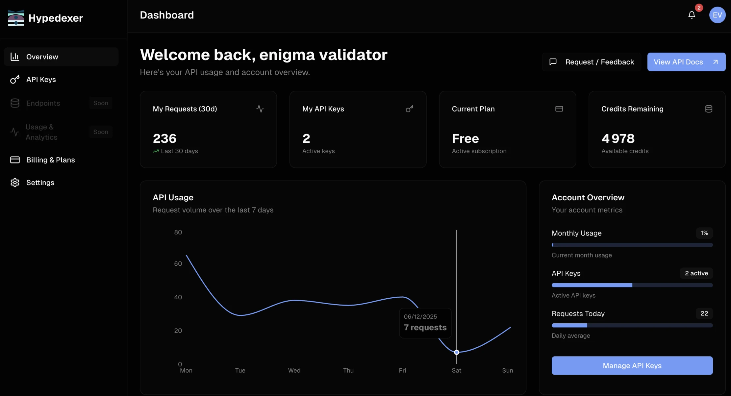
Task: Click the arrow icon on View API Docs
Action: (x=715, y=62)
